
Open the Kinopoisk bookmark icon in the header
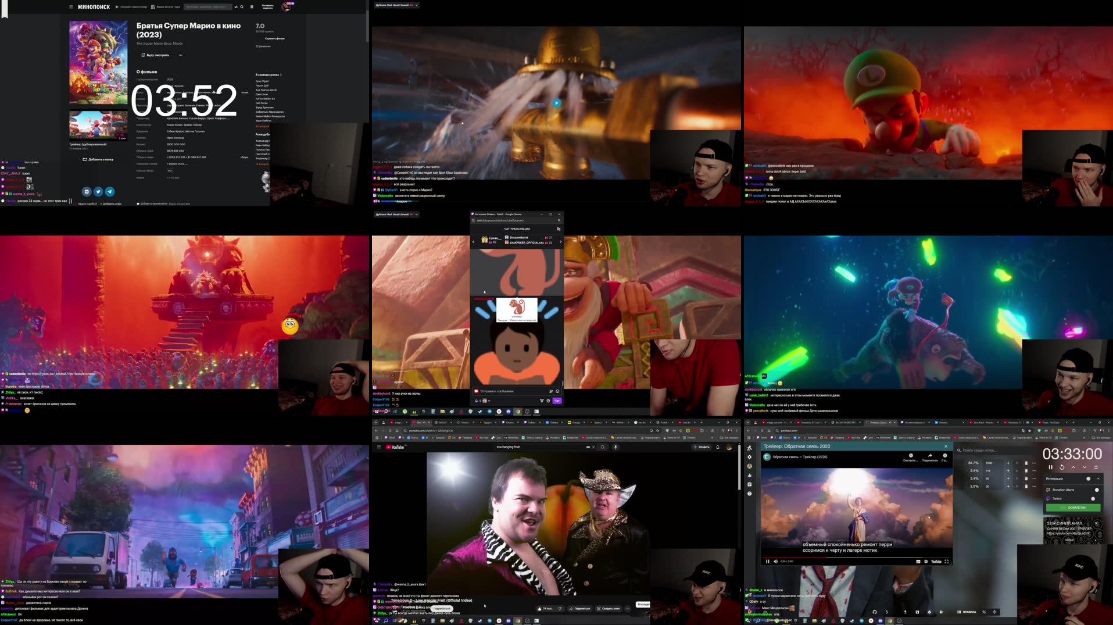[x=252, y=7]
